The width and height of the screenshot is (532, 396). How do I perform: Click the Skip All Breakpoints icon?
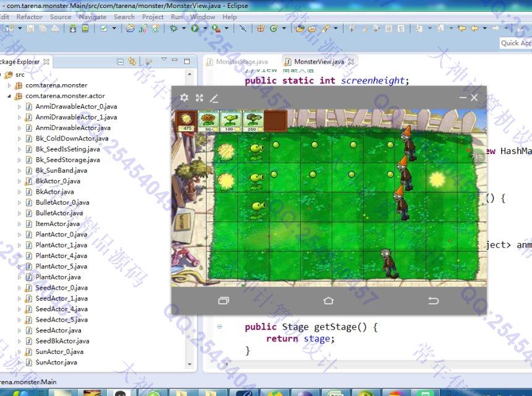click(243, 28)
